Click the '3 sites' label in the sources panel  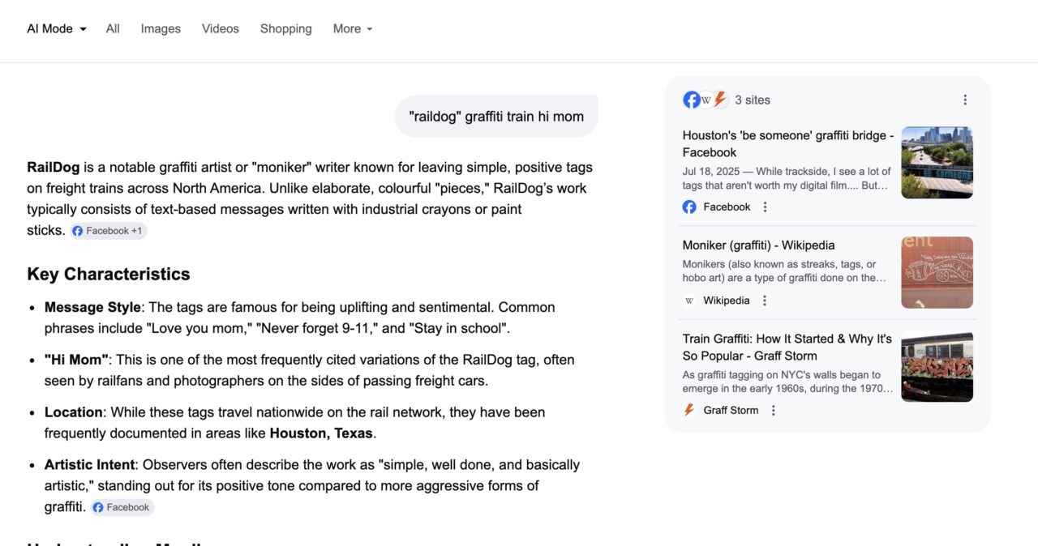pos(753,100)
